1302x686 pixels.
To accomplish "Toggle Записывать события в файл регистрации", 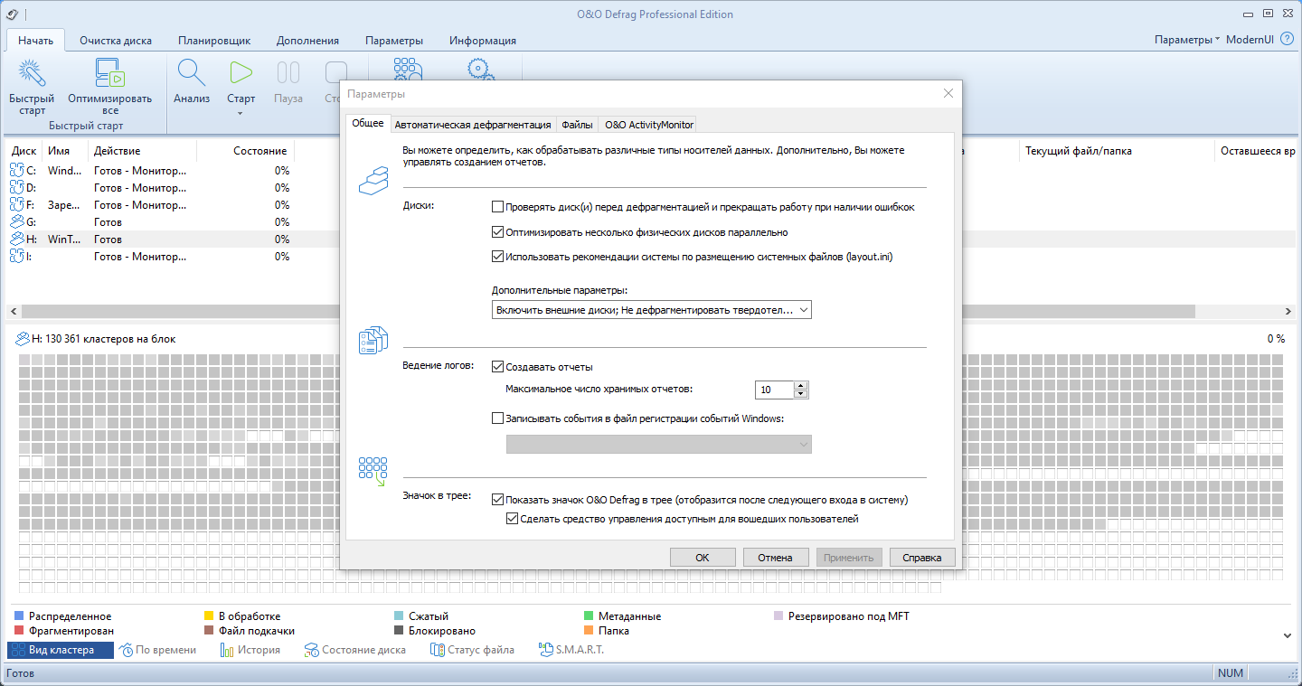I will click(x=497, y=418).
